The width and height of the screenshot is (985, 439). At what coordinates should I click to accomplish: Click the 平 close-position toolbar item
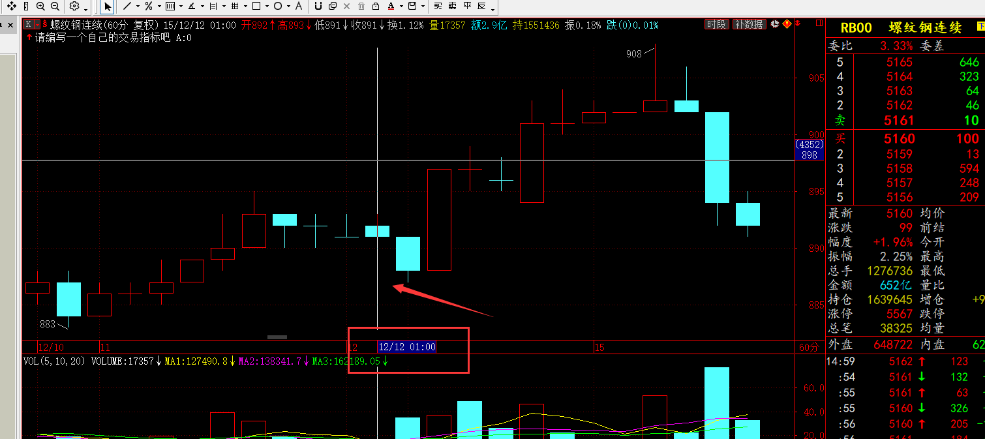pos(467,6)
